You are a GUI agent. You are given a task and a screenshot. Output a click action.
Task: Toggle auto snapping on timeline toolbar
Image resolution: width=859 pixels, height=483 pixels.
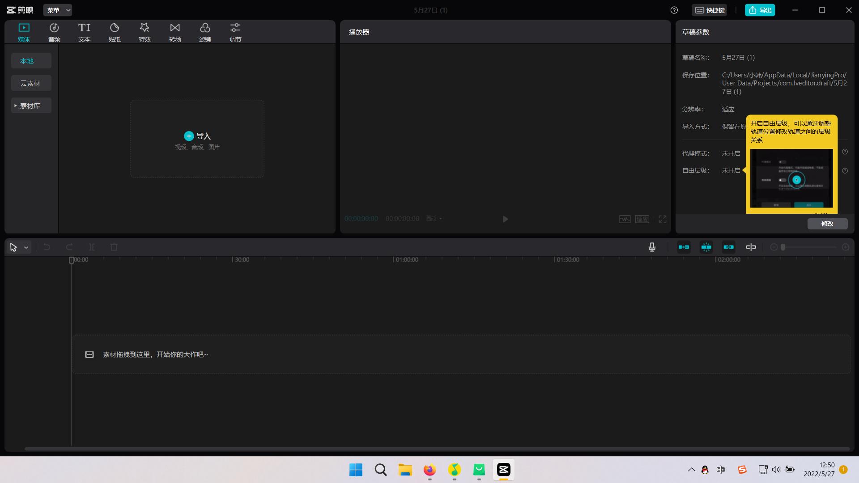coord(706,247)
